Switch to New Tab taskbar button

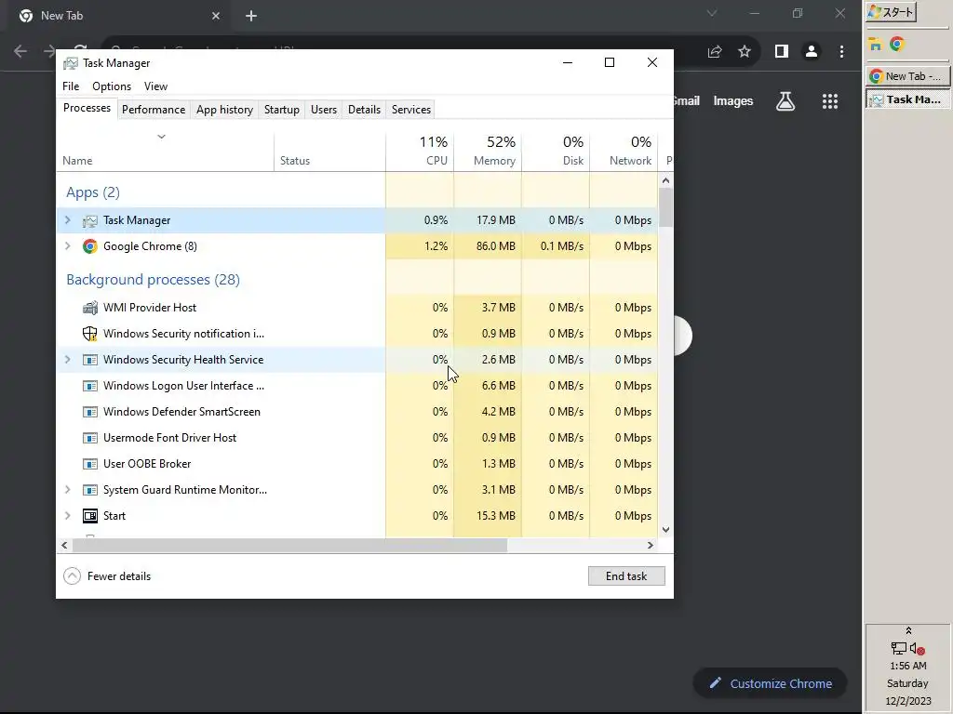(x=906, y=76)
